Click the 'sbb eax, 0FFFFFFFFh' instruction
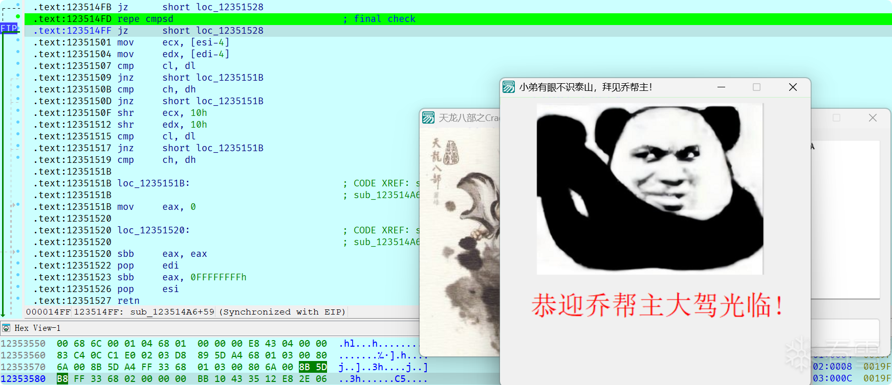The height and width of the screenshot is (385, 892). point(182,277)
